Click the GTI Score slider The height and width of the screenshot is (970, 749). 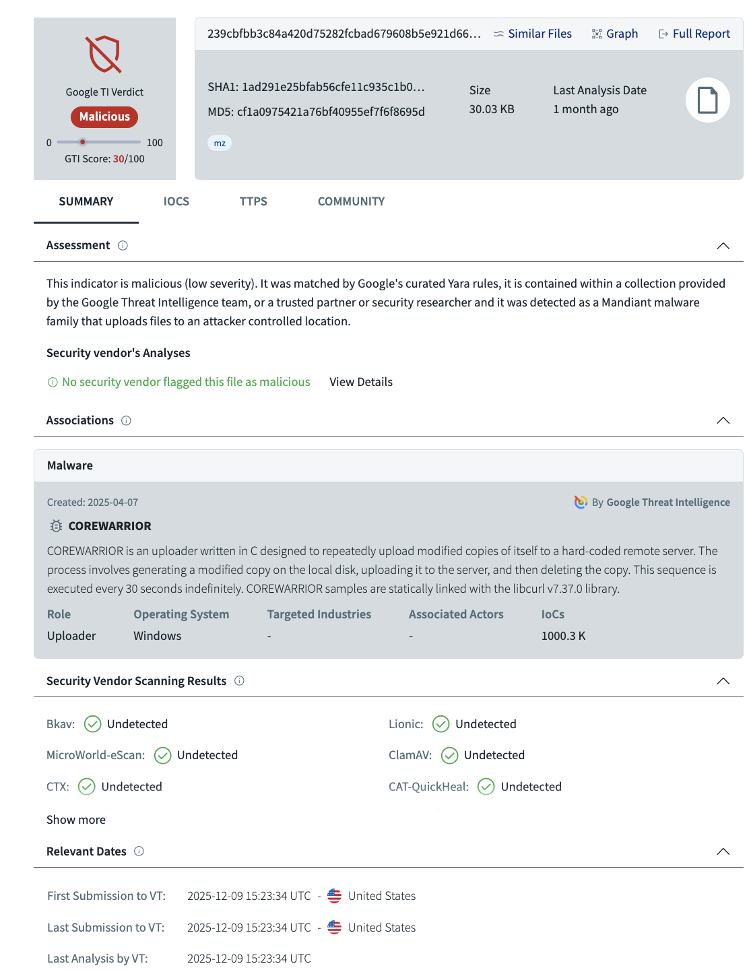[98, 142]
